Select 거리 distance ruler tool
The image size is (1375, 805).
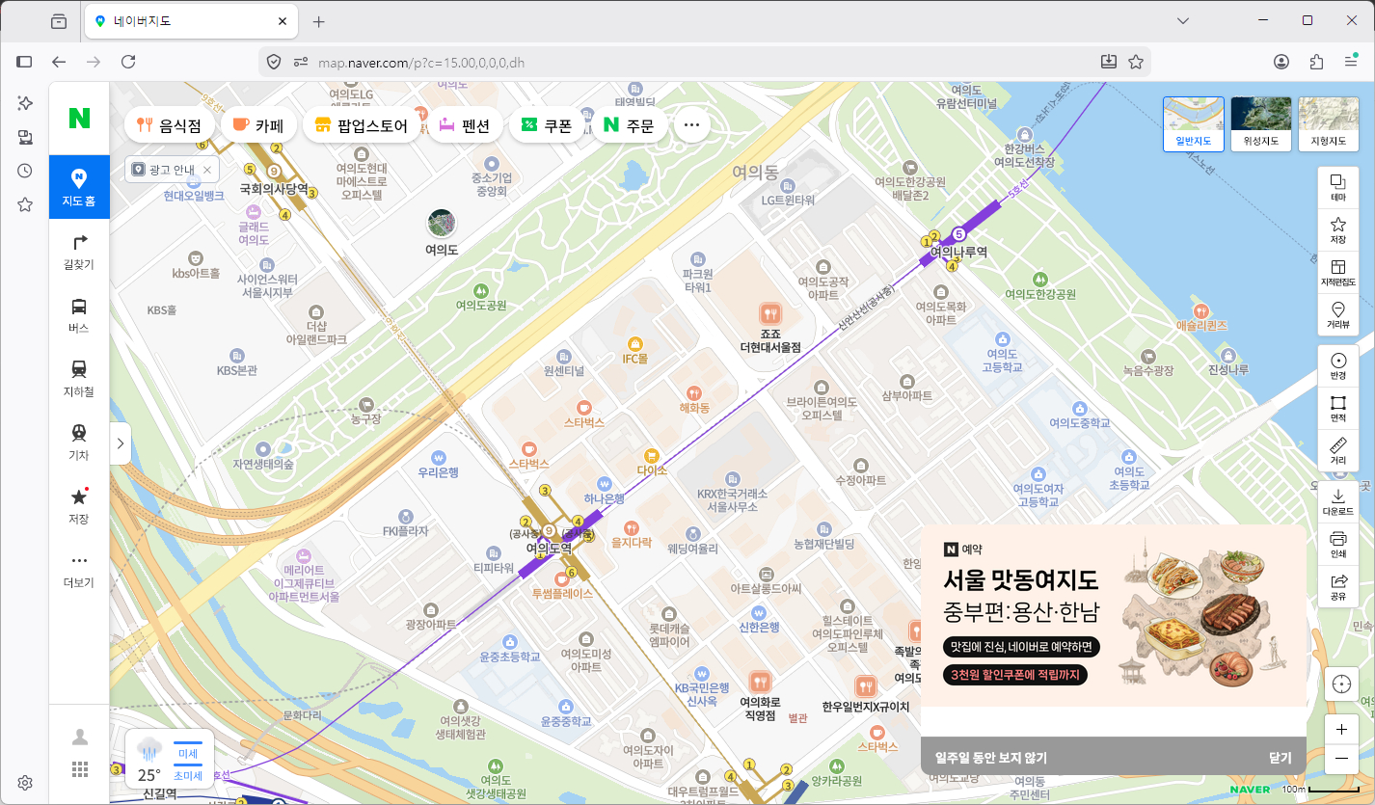(1338, 451)
